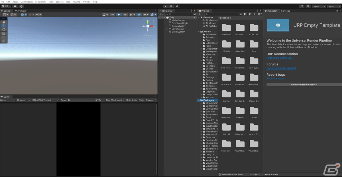Select the Transform tool
Viewport: 342px width, 177px height.
coord(4,41)
